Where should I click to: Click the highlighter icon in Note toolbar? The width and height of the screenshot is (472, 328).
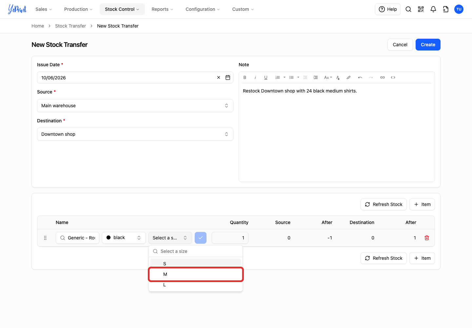(348, 77)
